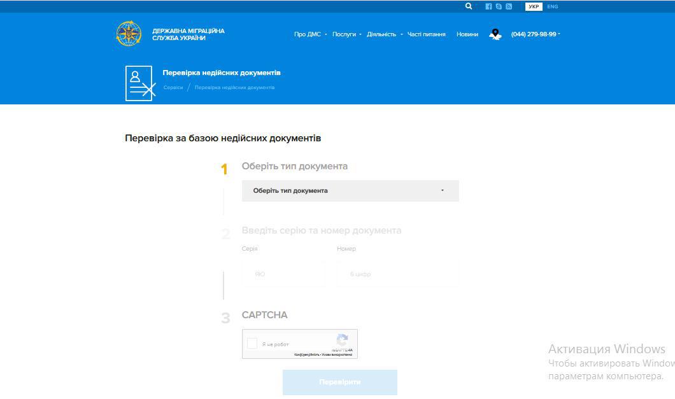Click the 'Перевірити' button

(x=339, y=382)
